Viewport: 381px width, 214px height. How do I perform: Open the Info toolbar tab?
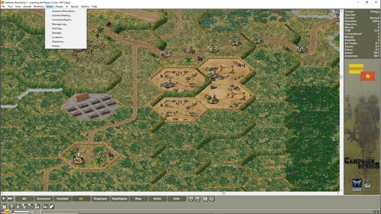176,199
